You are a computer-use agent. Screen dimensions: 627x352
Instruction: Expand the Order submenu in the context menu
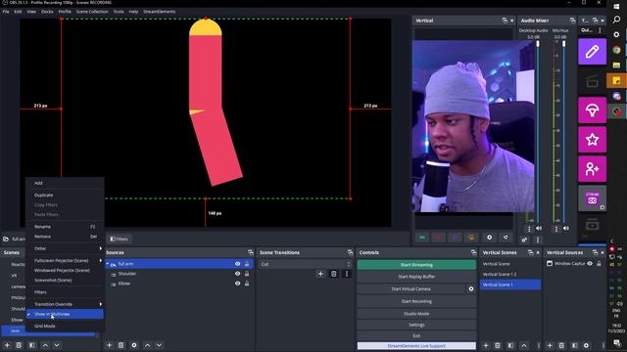click(65, 248)
